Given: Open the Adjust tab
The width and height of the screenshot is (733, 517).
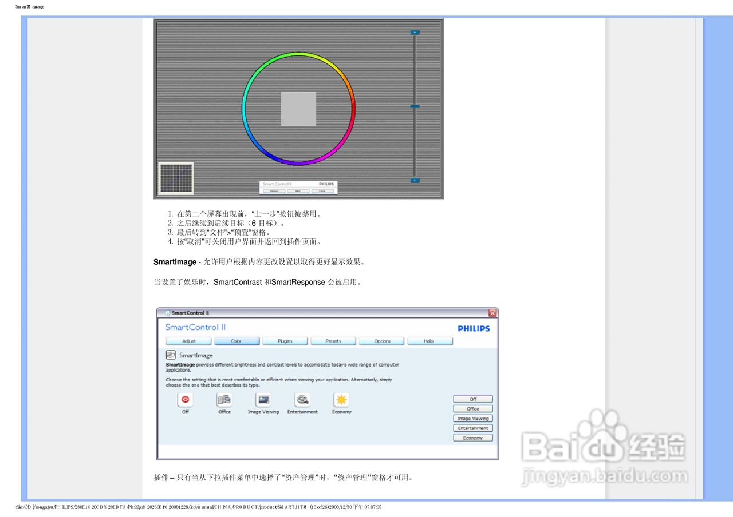Looking at the screenshot, I should pos(189,341).
